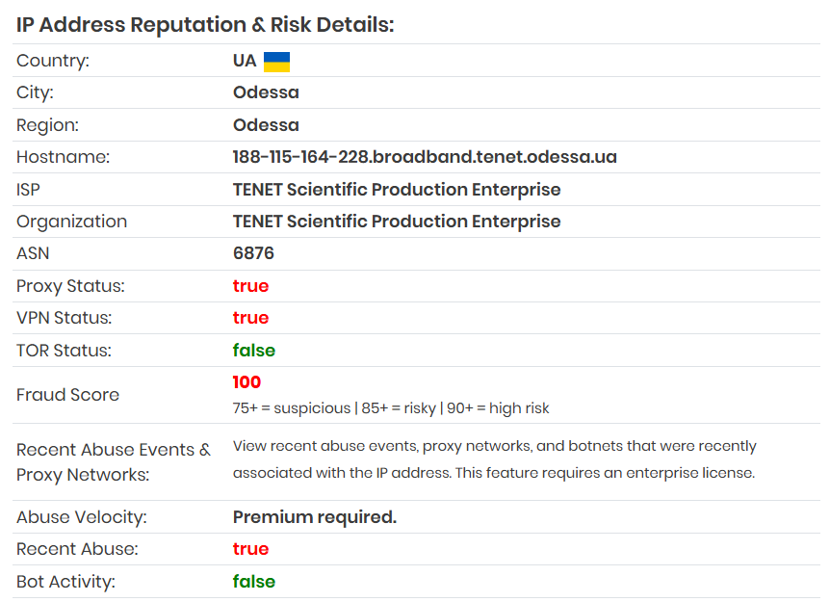Select the Odessa value in City row
The height and width of the screenshot is (602, 830).
pyautogui.click(x=266, y=92)
